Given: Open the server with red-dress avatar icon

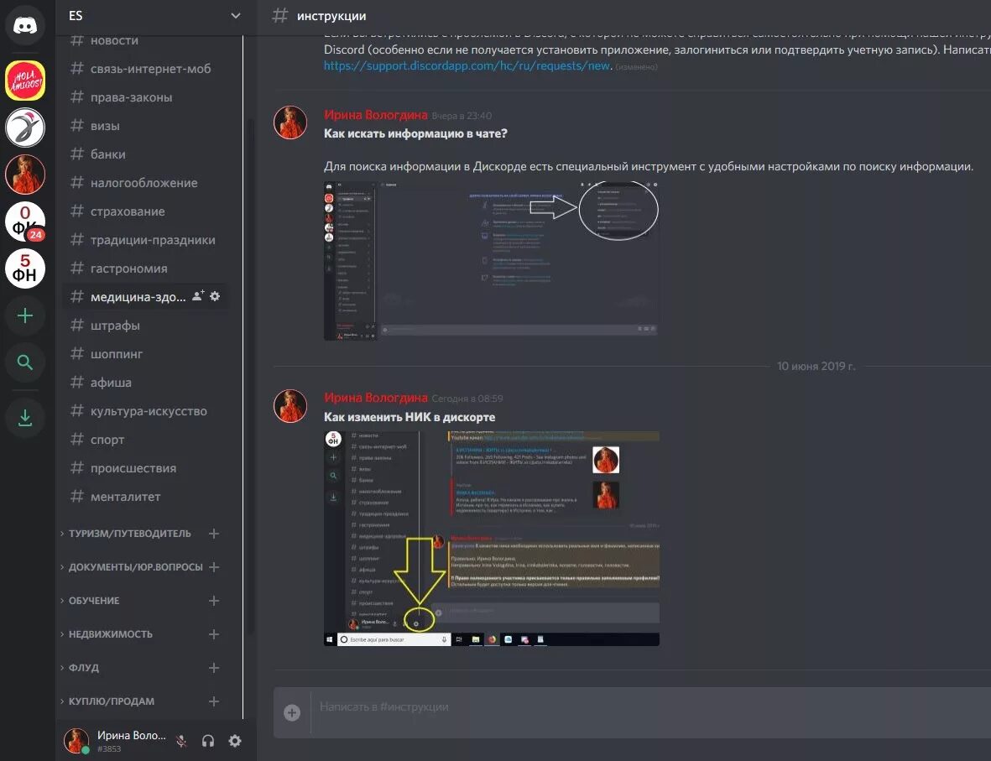Looking at the screenshot, I should pyautogui.click(x=25, y=175).
